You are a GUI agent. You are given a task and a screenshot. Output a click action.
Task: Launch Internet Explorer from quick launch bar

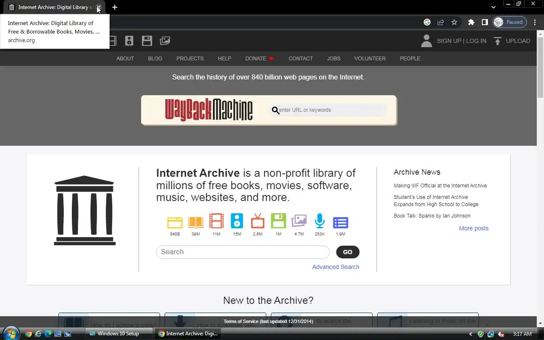[38, 334]
